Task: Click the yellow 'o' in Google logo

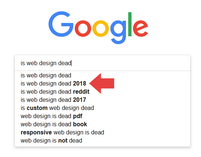Action: [100, 29]
